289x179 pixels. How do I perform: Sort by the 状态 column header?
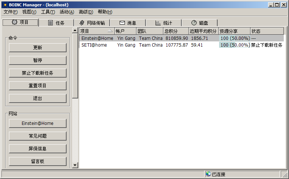point(267,31)
